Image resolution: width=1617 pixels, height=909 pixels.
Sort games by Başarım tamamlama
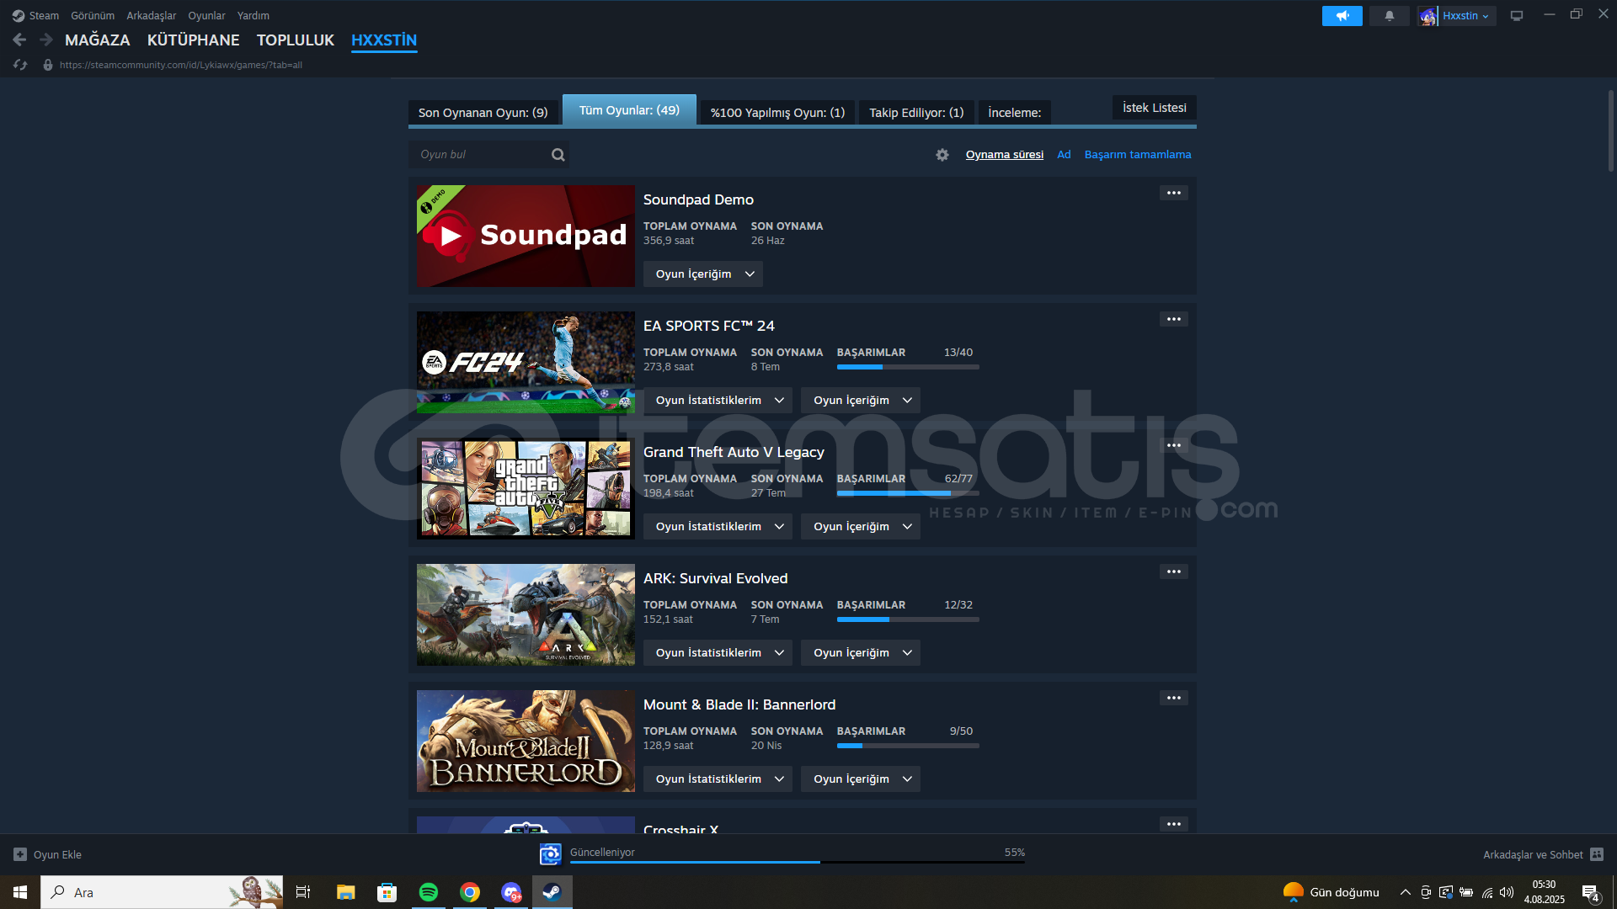[1137, 155]
